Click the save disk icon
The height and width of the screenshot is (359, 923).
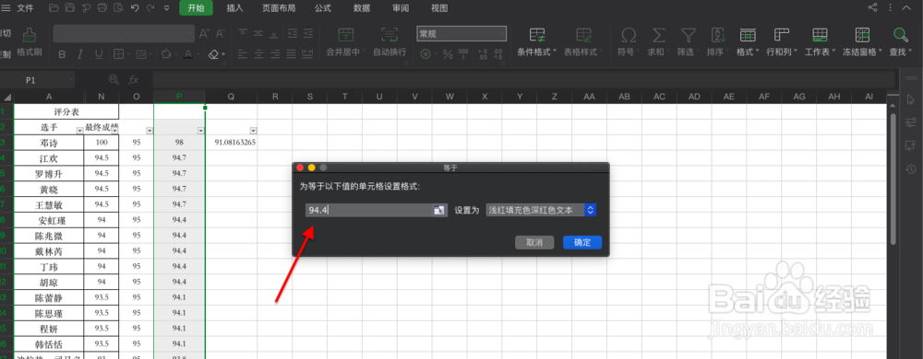point(70,8)
